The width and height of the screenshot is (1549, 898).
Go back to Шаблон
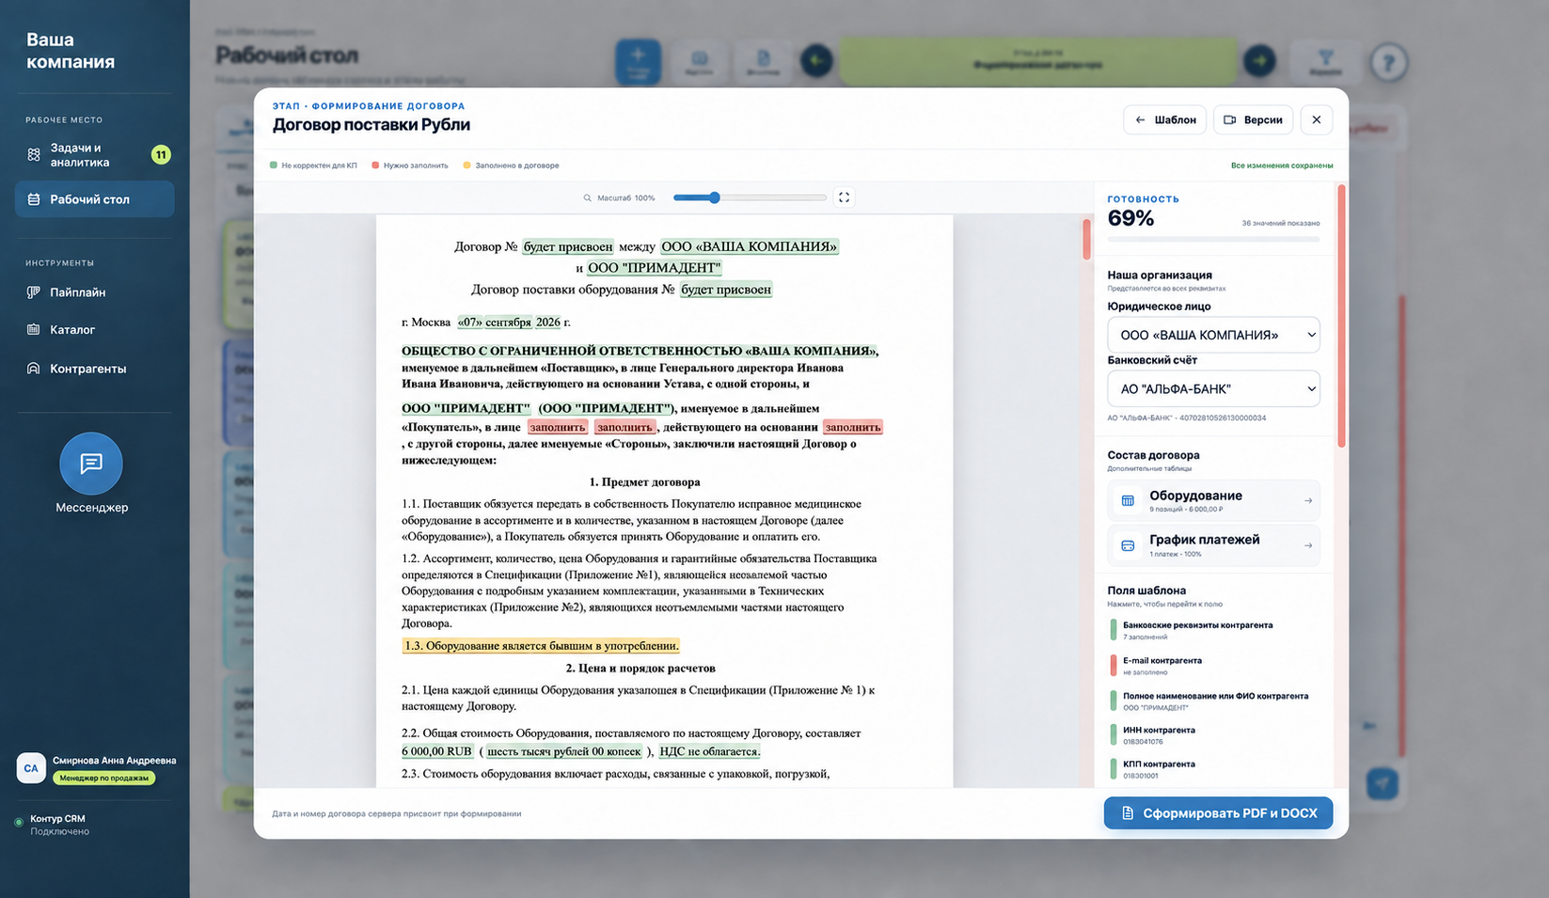coord(1164,120)
